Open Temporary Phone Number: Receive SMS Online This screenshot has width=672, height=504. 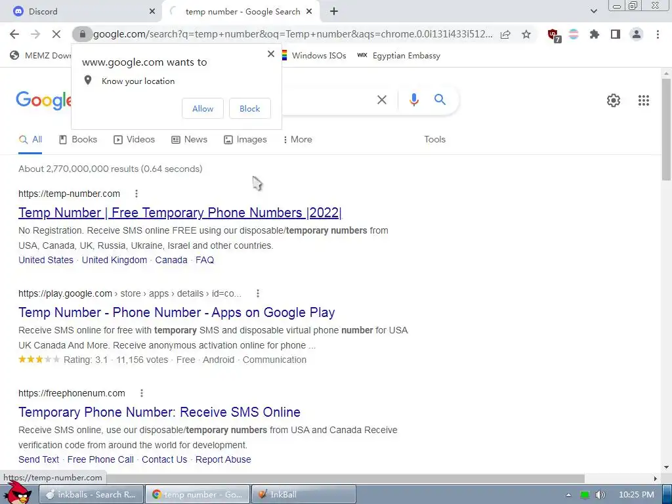[x=159, y=412]
